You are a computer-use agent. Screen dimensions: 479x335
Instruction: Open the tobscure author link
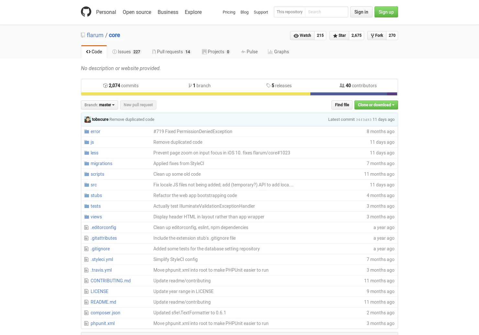tap(100, 120)
